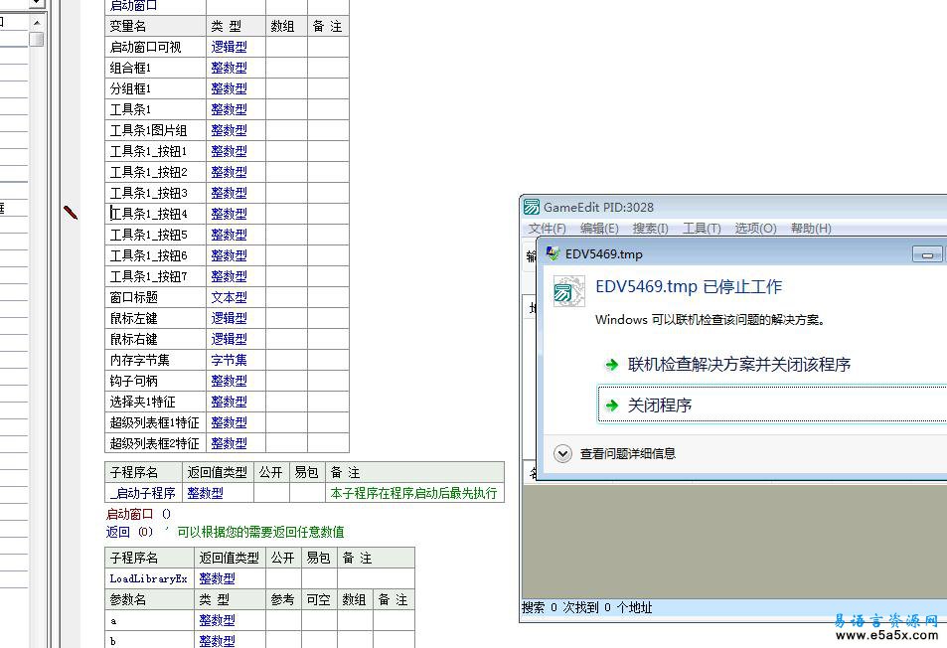Select variable 鼠标右键
Viewport: 947px width, 648px height.
(x=133, y=339)
